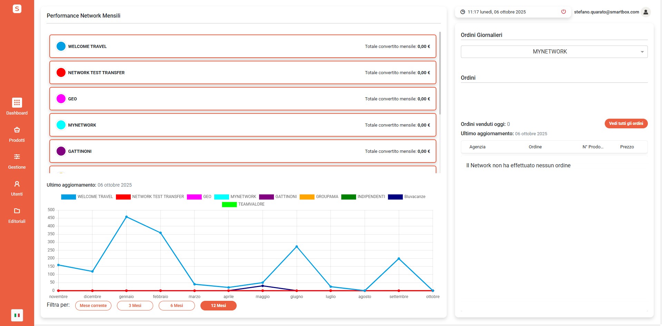The image size is (662, 326).
Task: Click the Italian flag language icon
Action: coord(17,315)
